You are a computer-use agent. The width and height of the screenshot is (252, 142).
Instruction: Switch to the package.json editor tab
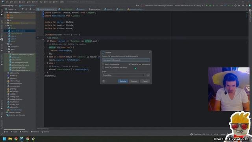click(x=95, y=9)
